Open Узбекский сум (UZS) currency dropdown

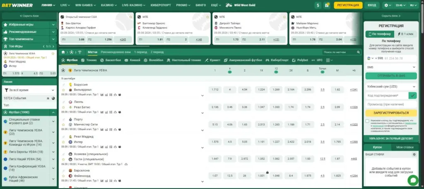[391, 87]
